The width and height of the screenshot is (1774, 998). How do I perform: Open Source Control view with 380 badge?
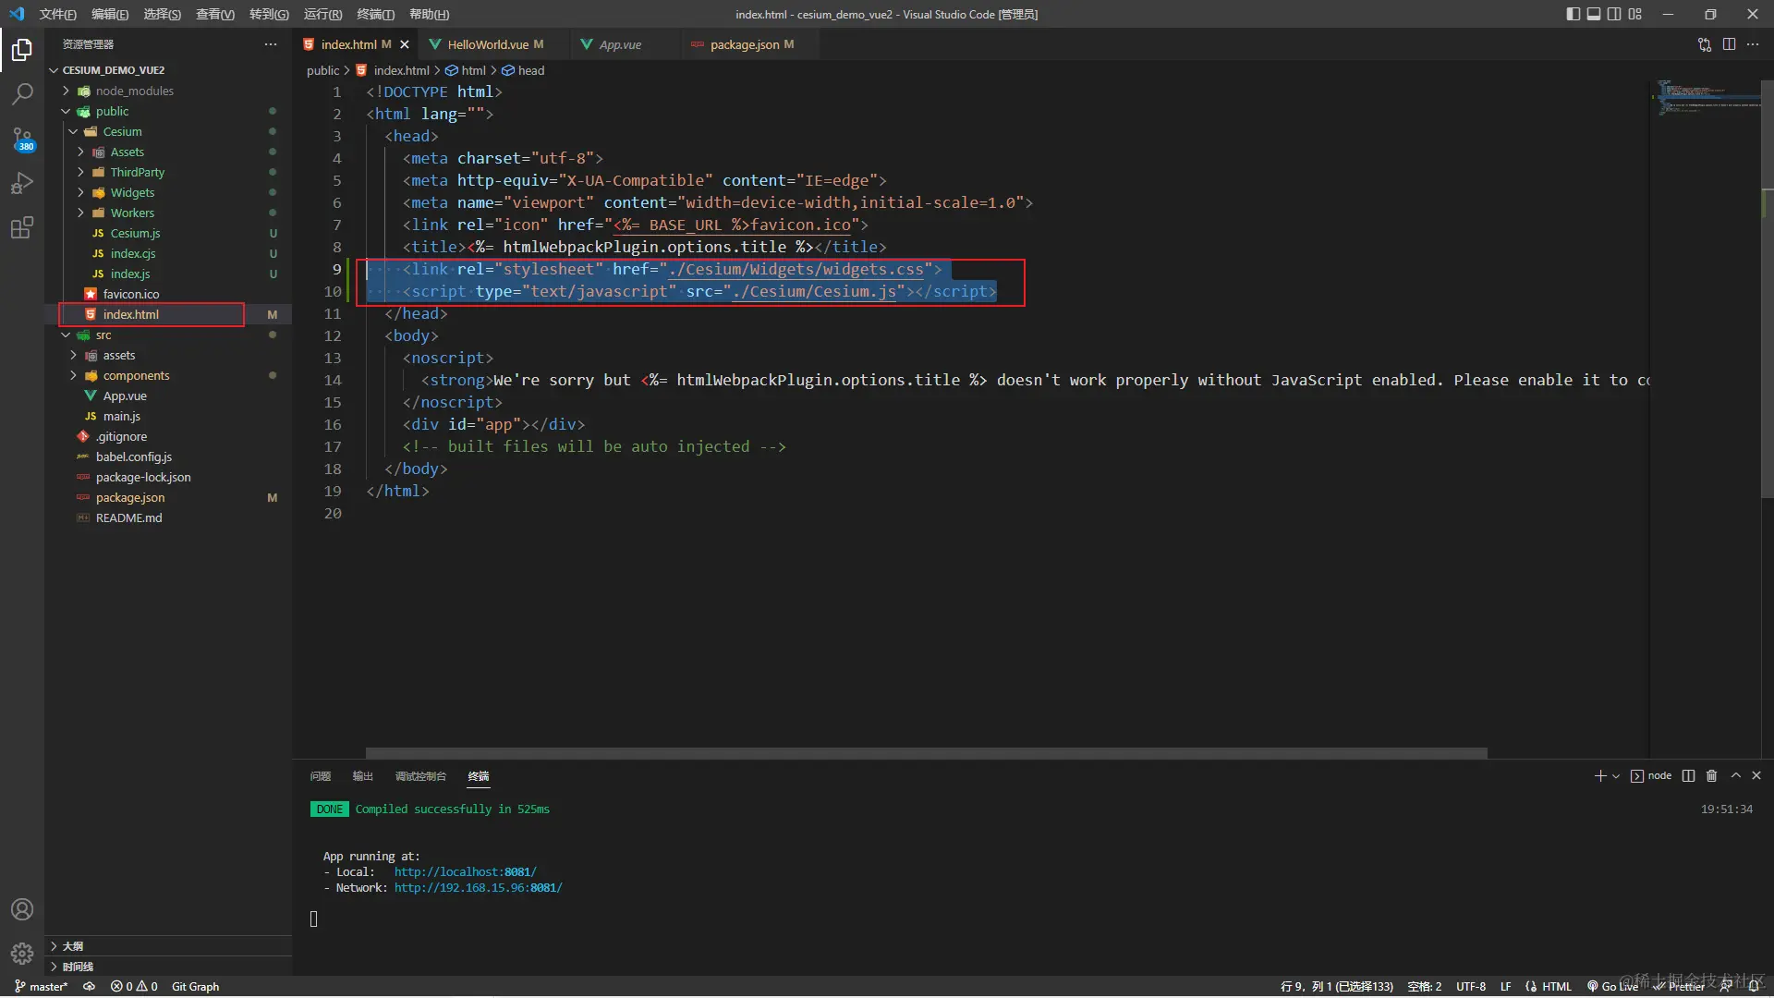pyautogui.click(x=22, y=139)
